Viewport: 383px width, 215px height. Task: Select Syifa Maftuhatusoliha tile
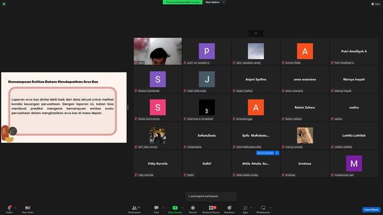(256, 136)
